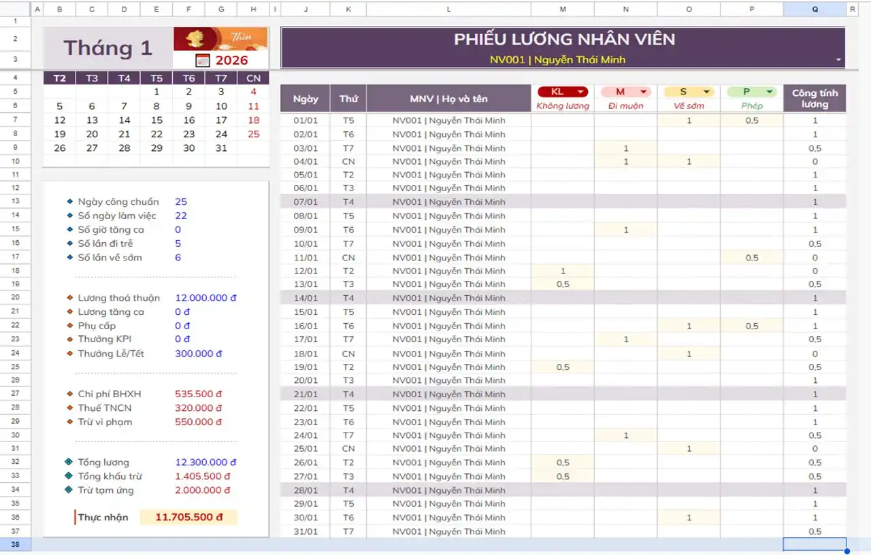Select the Tổng lương value 12.300.000 đ

pyautogui.click(x=206, y=462)
